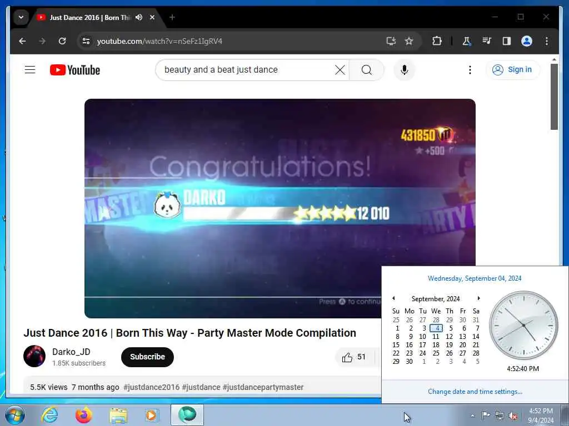Open YouTube hamburger guide menu
This screenshot has height=426, width=569.
[30, 69]
